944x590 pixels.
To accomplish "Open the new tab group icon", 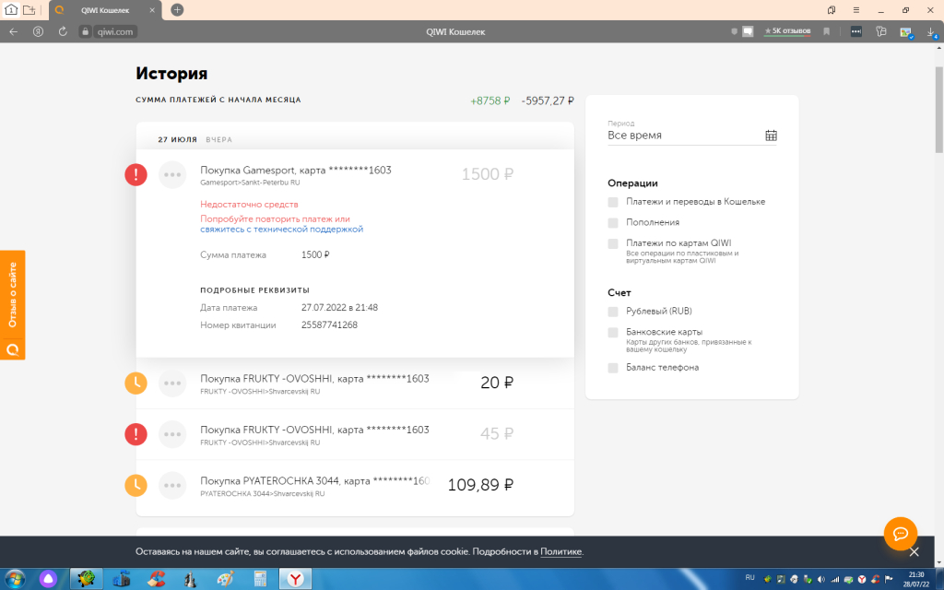I will coord(29,9).
